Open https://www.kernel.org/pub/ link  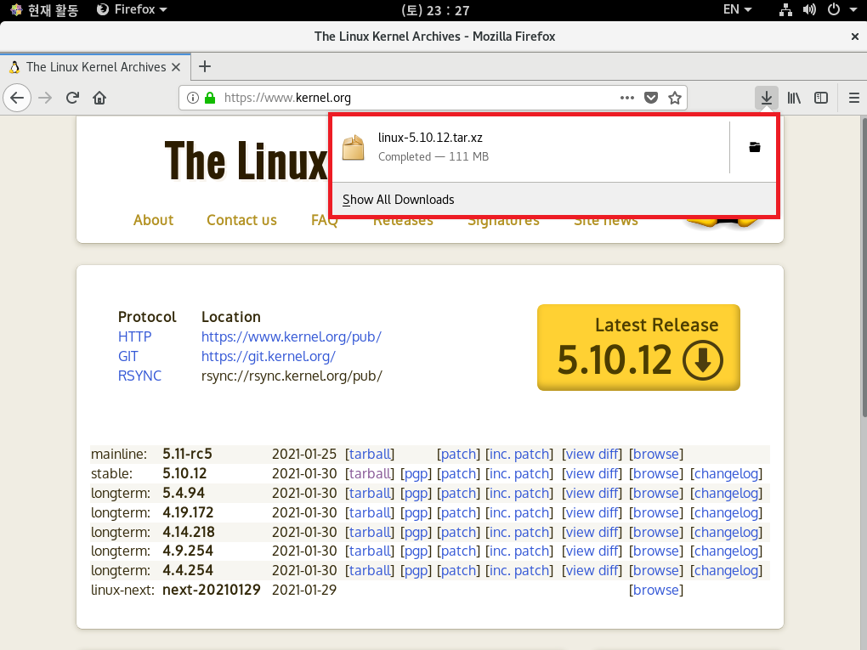[291, 336]
